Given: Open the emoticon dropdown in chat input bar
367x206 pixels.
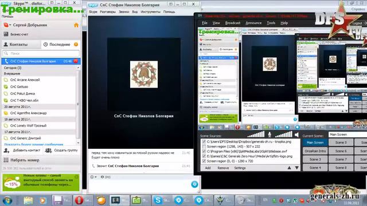Looking at the screenshot, I should click(x=93, y=177).
